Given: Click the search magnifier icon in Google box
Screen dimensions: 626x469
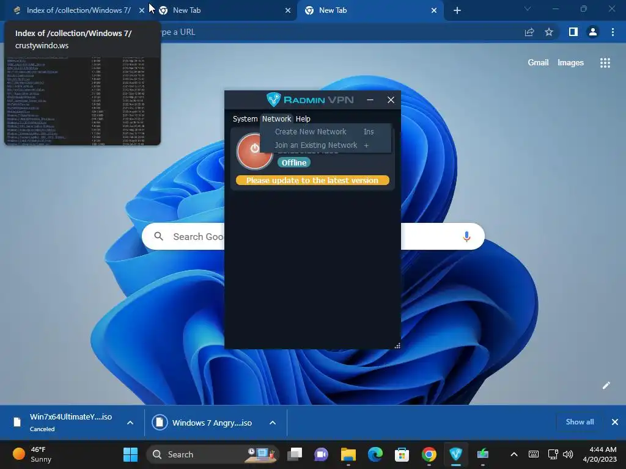Looking at the screenshot, I should pyautogui.click(x=158, y=236).
